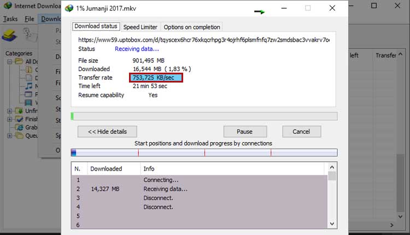Viewport: 410px width, 235px height.
Task: Collapse the All Downloads category tree
Action: click(10, 62)
